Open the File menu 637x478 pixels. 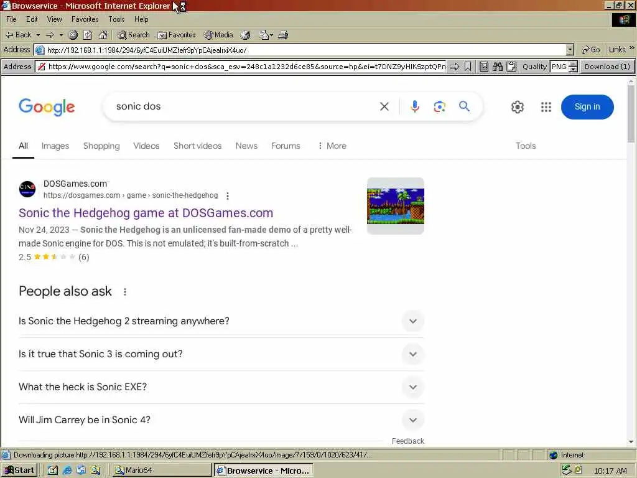click(x=11, y=19)
